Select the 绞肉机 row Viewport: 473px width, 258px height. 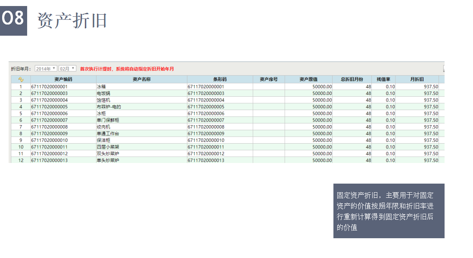(103, 127)
